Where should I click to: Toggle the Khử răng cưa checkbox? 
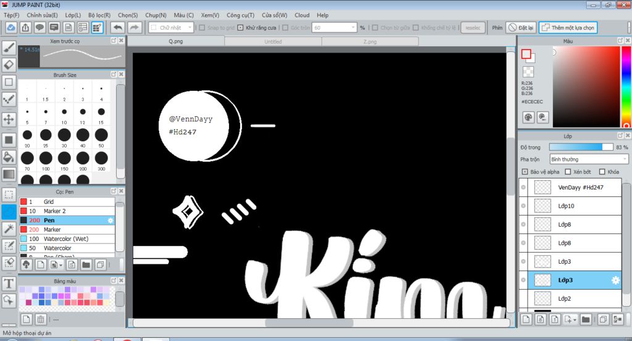coord(240,28)
